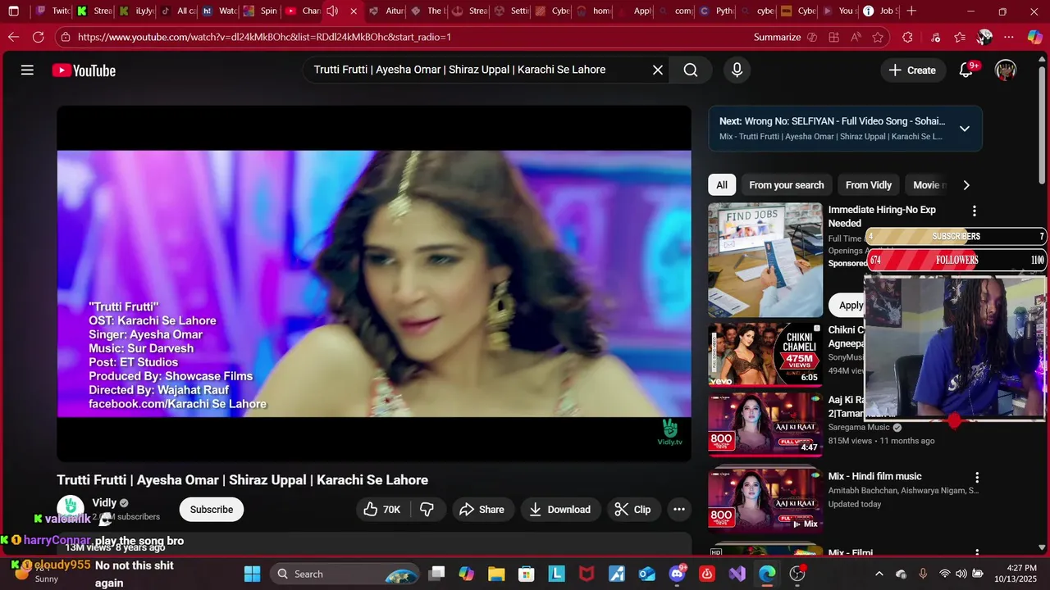The height and width of the screenshot is (590, 1050).
Task: Subscribe to the Vidly channel
Action: [212, 510]
